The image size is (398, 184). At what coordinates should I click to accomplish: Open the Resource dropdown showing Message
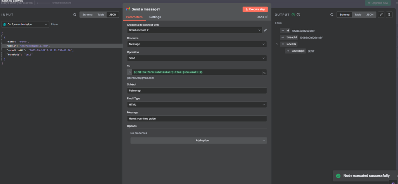[x=197, y=44]
